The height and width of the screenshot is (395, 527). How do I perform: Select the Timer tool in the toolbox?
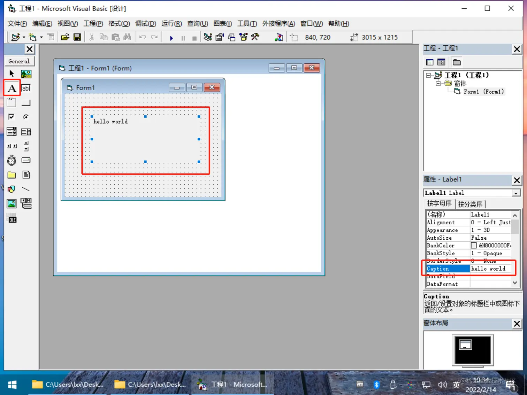click(12, 160)
